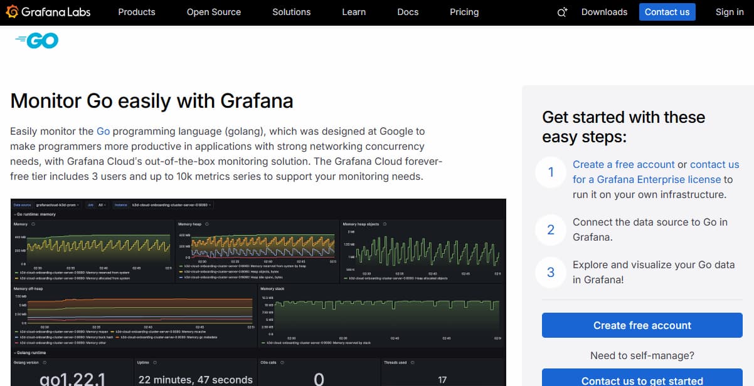Click the Create free account button
The width and height of the screenshot is (754, 386).
point(642,325)
